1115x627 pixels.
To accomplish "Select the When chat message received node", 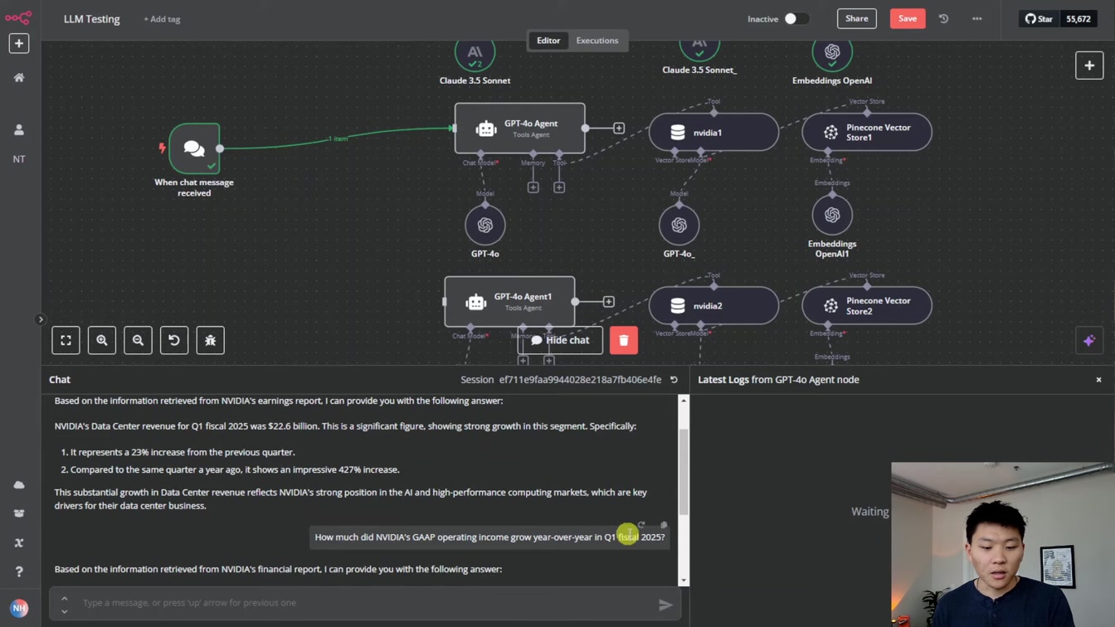I will (194, 148).
